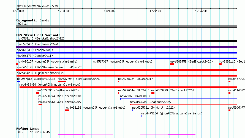Image resolution: width=245 pixels, height=138 pixels.
Task: Click the RefSeq Genes track title
Action: [x=28, y=129]
